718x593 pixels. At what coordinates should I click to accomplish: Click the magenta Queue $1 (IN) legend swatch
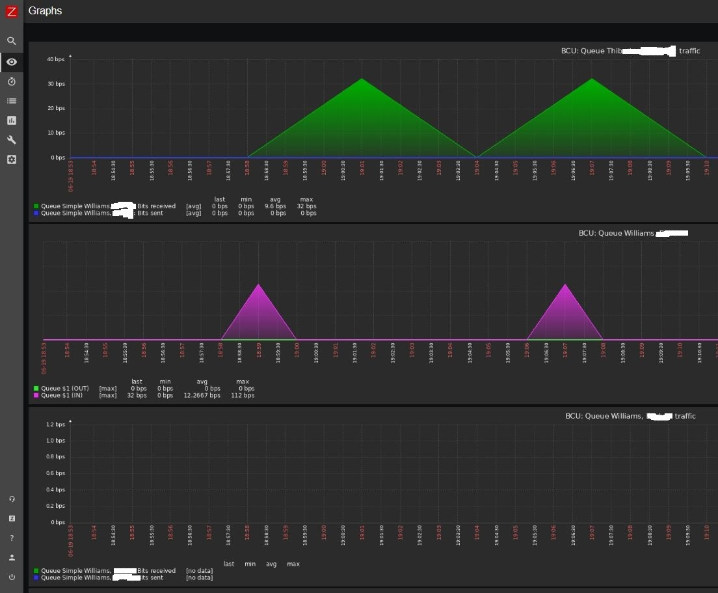36,395
